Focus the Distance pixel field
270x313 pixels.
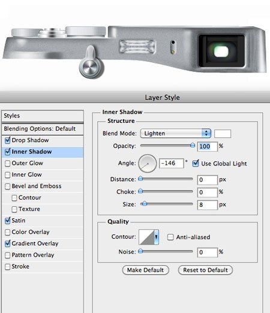207,180
